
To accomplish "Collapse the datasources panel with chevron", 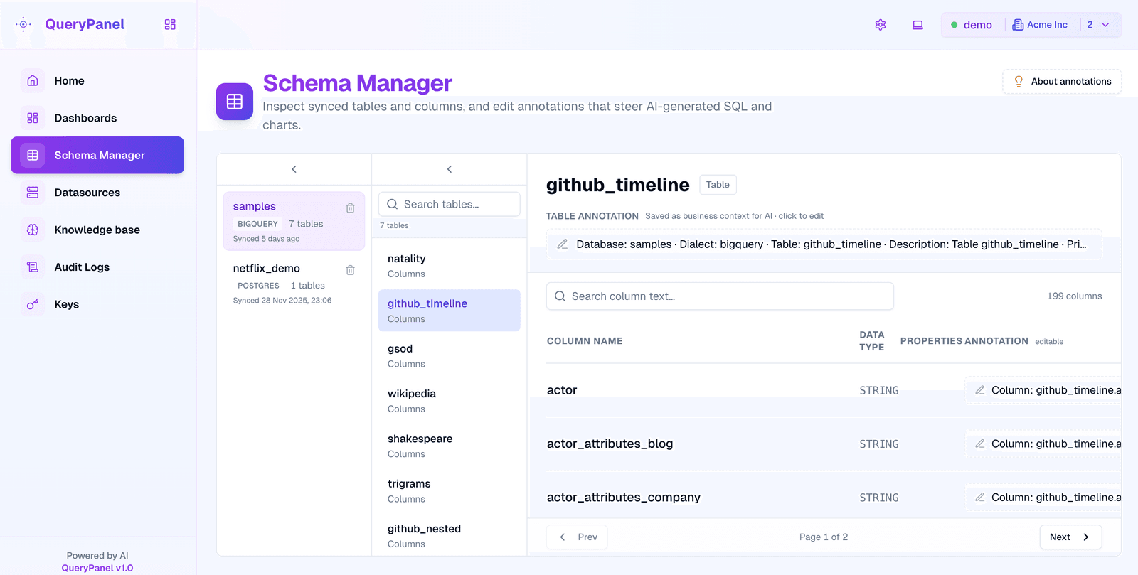I will point(294,169).
